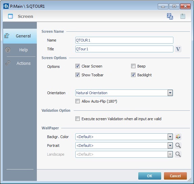Uncheck the Clear Screen checkbox
The image size is (194, 184).
click(78, 66)
